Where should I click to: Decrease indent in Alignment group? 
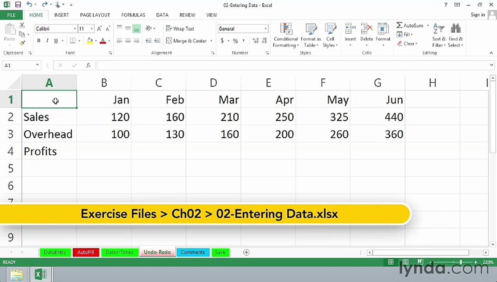(148, 41)
